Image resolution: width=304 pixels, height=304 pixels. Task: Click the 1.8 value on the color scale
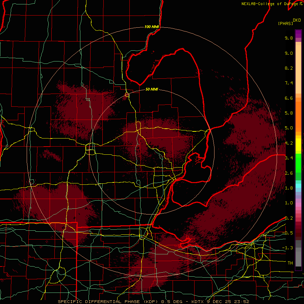[289, 188]
